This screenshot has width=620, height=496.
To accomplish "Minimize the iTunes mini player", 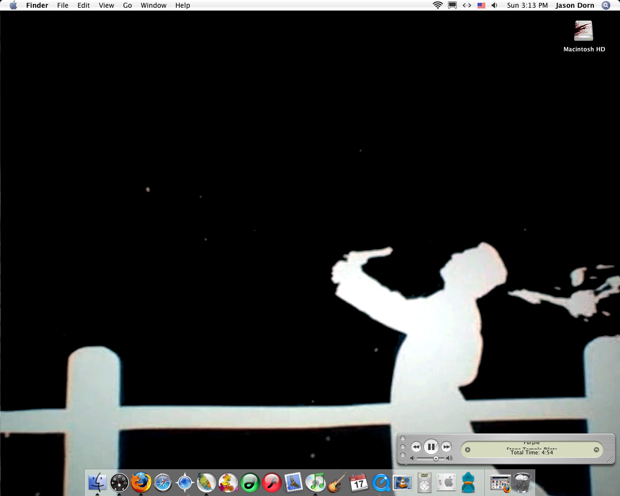I will click(x=403, y=447).
